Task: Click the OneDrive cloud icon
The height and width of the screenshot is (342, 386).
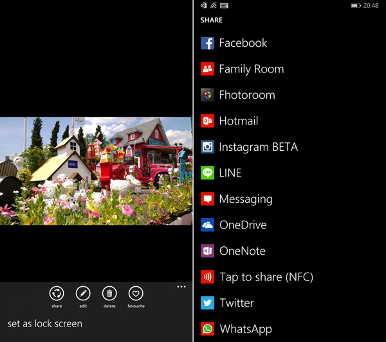Action: [x=207, y=225]
